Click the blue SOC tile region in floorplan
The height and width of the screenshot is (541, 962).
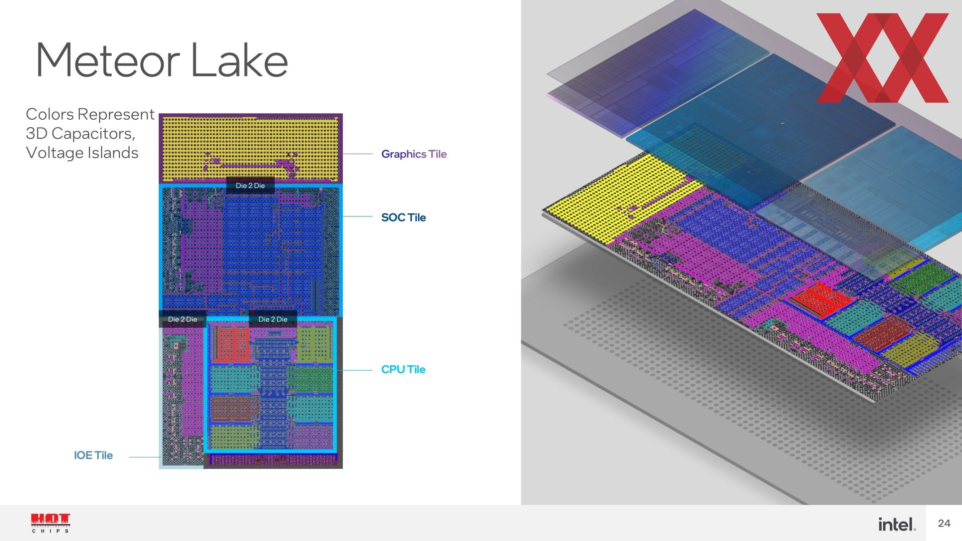(x=251, y=250)
